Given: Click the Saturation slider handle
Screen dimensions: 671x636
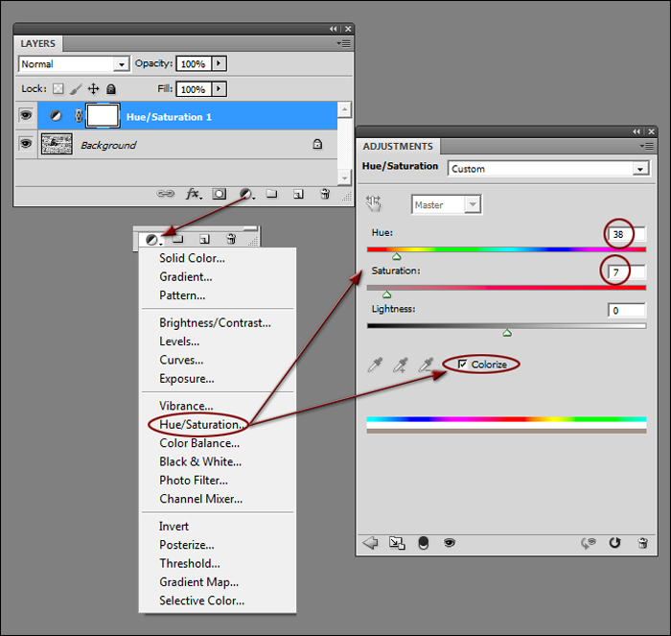Looking at the screenshot, I should click(387, 294).
